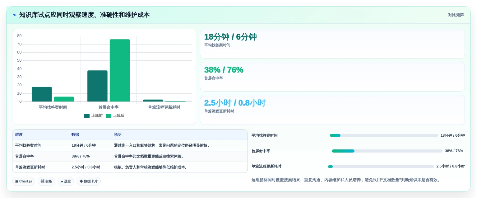The height and width of the screenshot is (198, 477).
Task: Click table cell 单篇流程更新耗时
Action: [x=30, y=167]
